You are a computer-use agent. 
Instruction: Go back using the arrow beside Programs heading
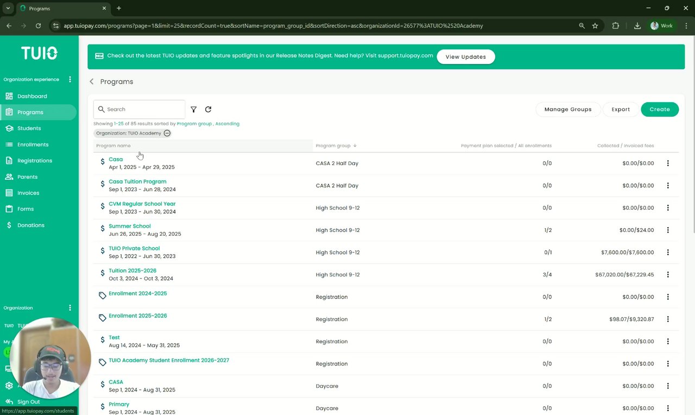pyautogui.click(x=92, y=81)
